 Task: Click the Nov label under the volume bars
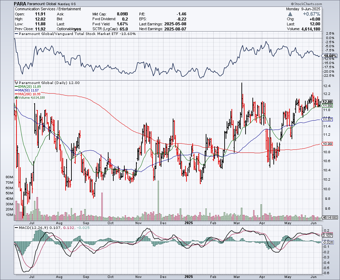(138, 223)
